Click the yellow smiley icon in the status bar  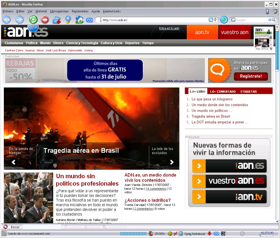[170, 234]
